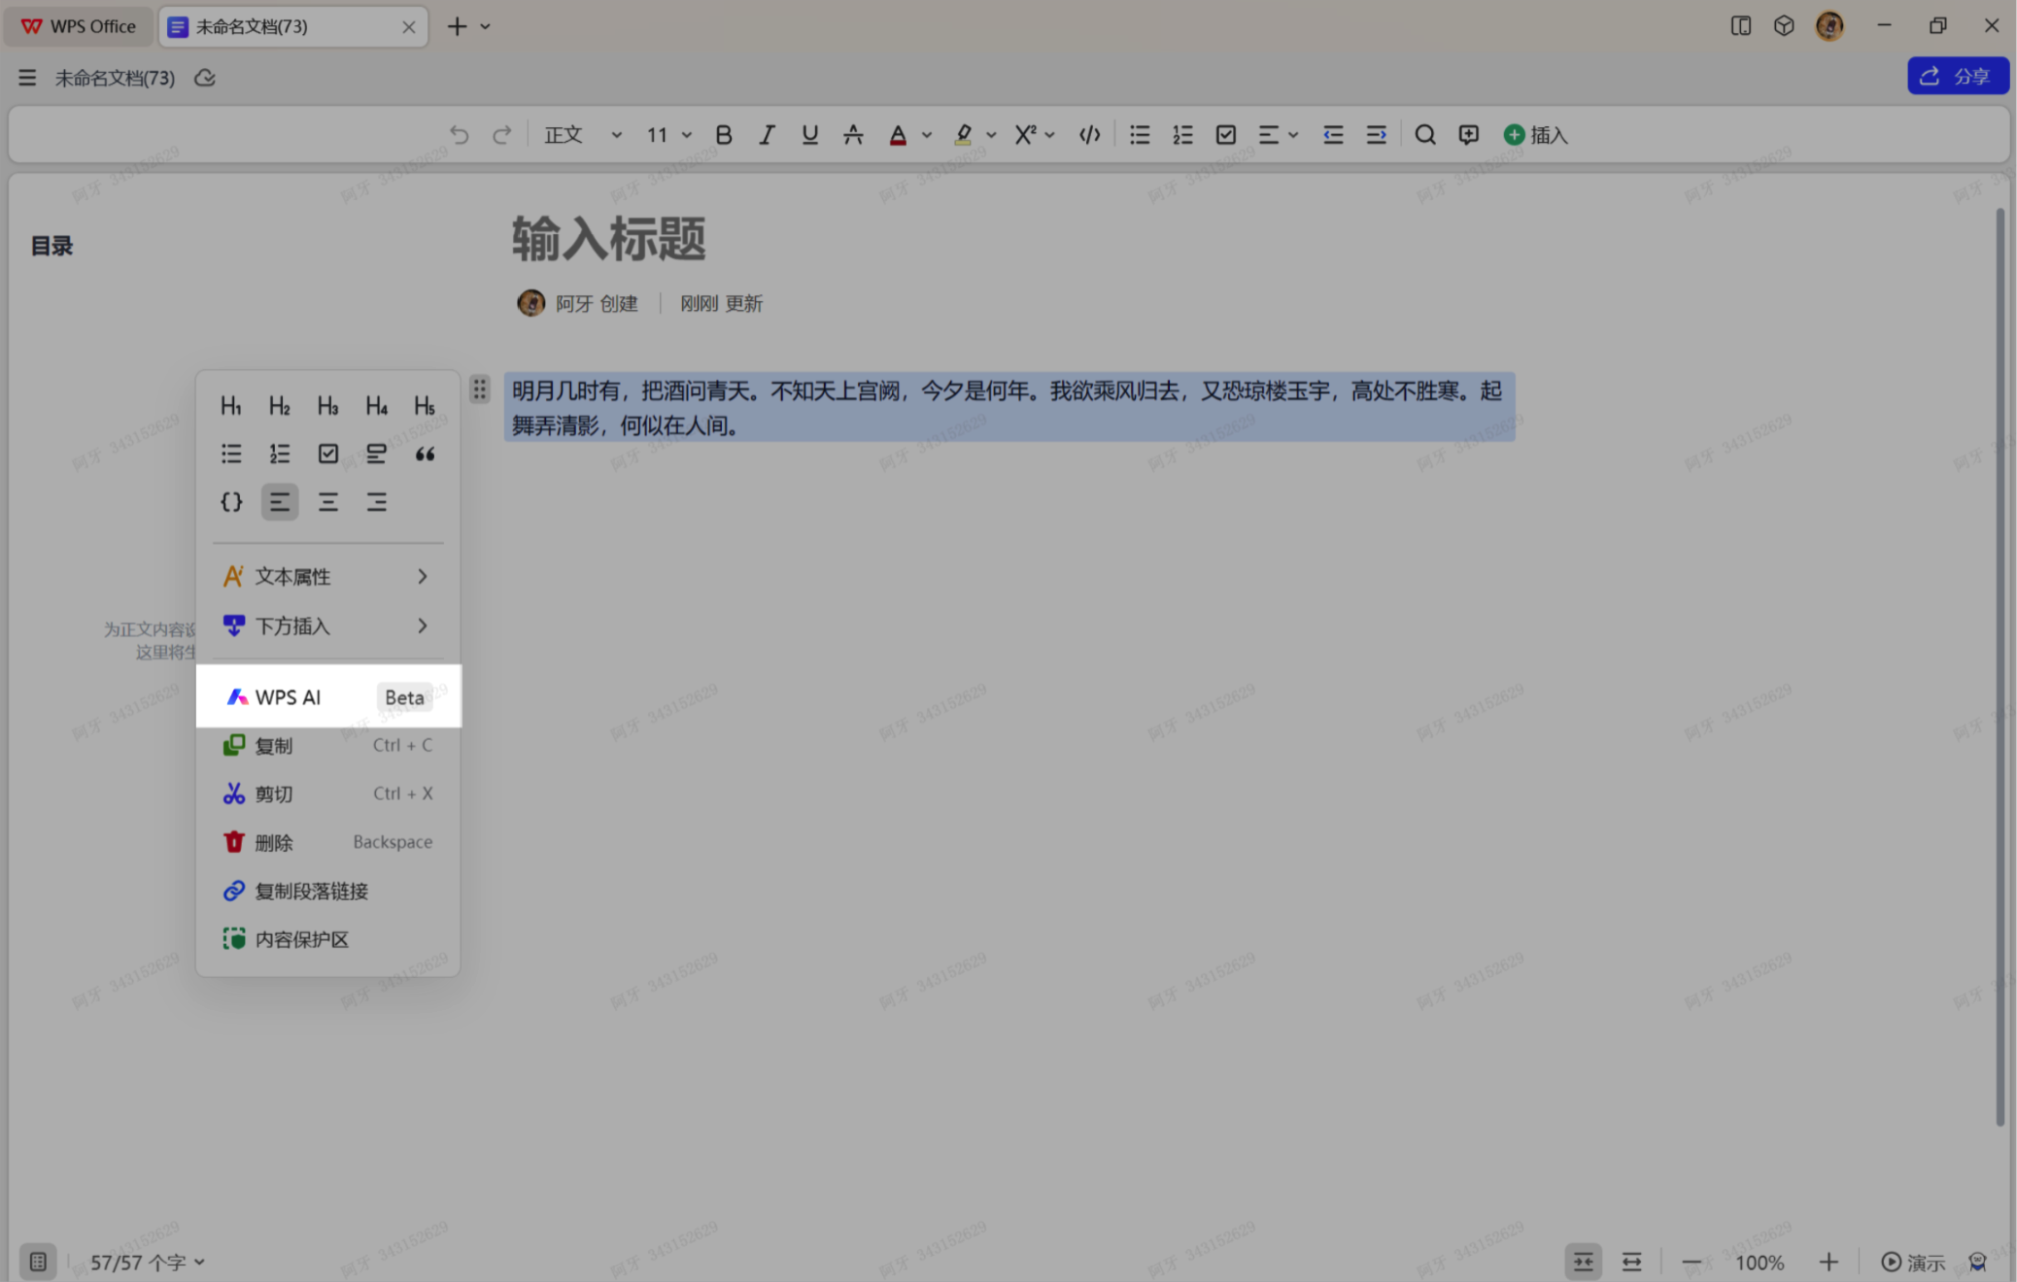Apply H1 heading from popup menu
This screenshot has width=2017, height=1282.
point(230,405)
